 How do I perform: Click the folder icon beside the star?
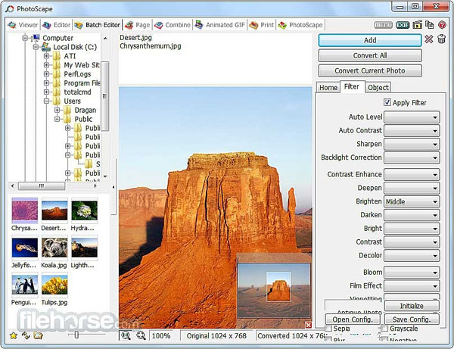click(x=38, y=335)
